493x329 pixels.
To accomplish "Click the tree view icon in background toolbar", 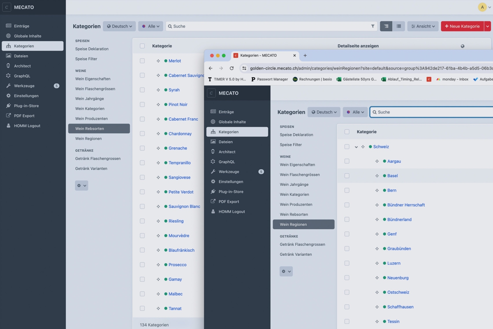I will click(x=386, y=26).
